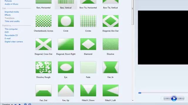Publish to Recordable CD
Screen dimensions: 188x105
11,35
